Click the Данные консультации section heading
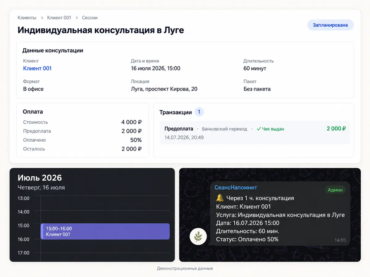 [x=53, y=50]
